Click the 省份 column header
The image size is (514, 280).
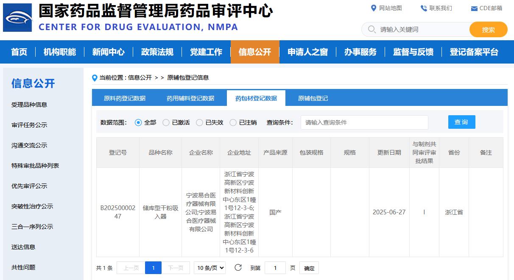(x=454, y=152)
